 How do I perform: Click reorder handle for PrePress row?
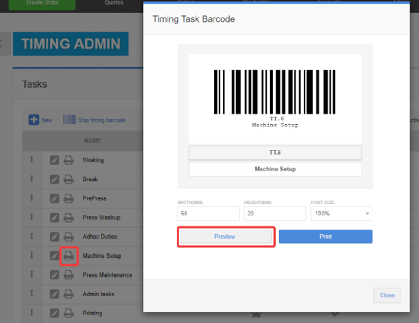[32, 197]
